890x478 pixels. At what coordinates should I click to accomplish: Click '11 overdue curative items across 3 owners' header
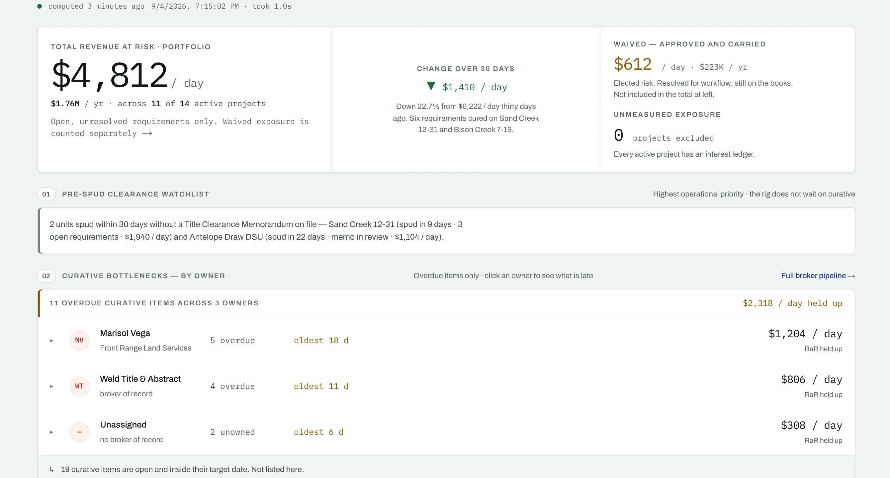click(154, 303)
